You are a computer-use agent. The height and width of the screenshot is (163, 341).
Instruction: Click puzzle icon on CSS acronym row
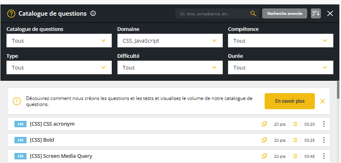pyautogui.click(x=264, y=124)
